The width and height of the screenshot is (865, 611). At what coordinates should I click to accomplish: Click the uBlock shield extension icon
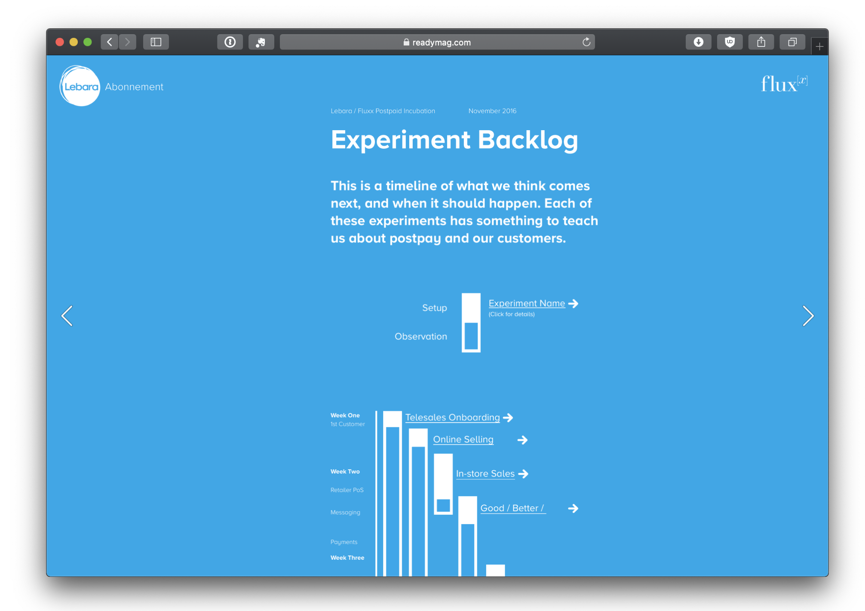pyautogui.click(x=730, y=42)
